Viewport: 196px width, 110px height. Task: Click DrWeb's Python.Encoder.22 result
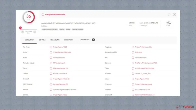point(60,74)
